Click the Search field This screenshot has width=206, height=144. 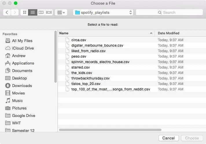pos(169,12)
